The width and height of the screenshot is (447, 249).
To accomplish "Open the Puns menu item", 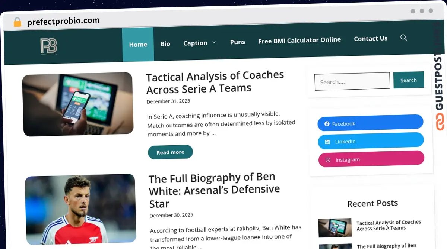I will click(238, 42).
